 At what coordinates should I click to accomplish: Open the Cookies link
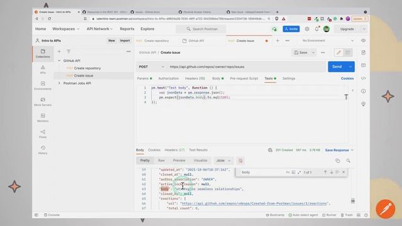click(x=347, y=78)
